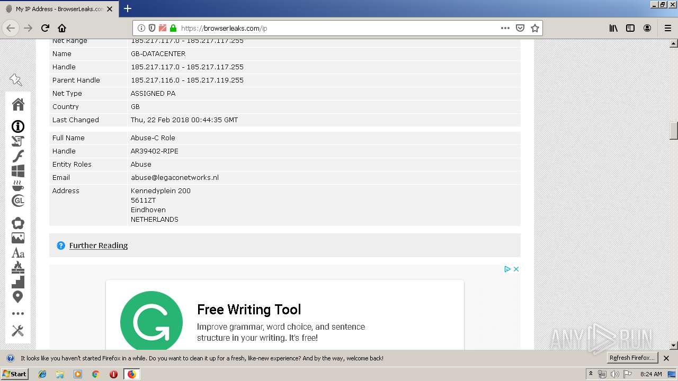Open the More tools ellipsis icon in the sidebar

[x=18, y=314]
